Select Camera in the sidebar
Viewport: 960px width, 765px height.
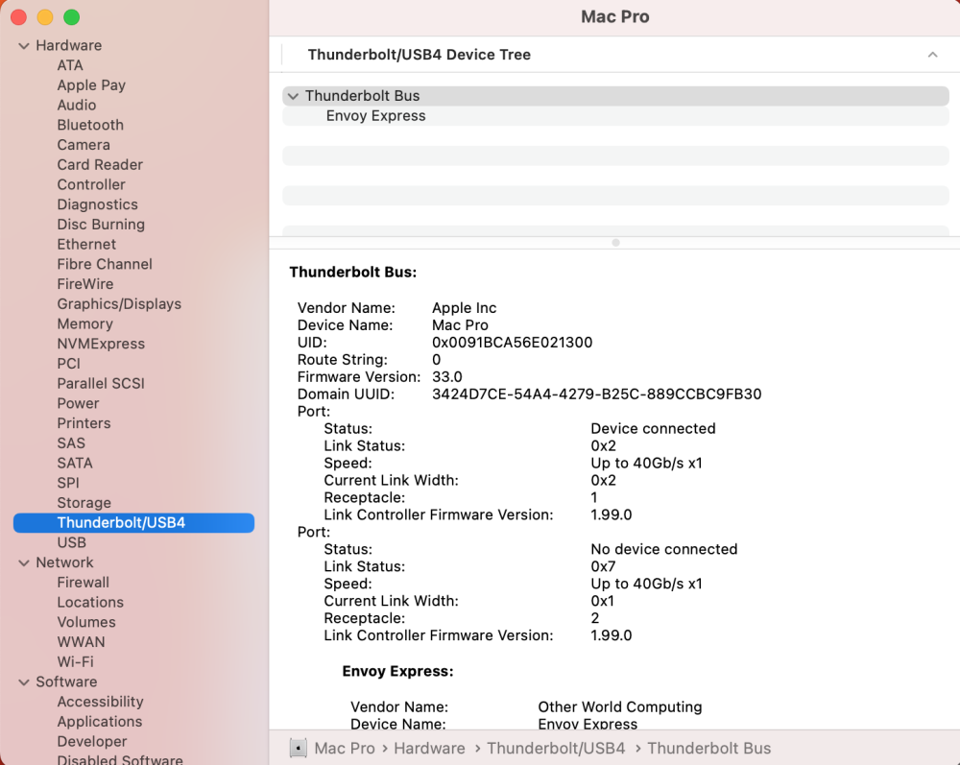coord(84,145)
